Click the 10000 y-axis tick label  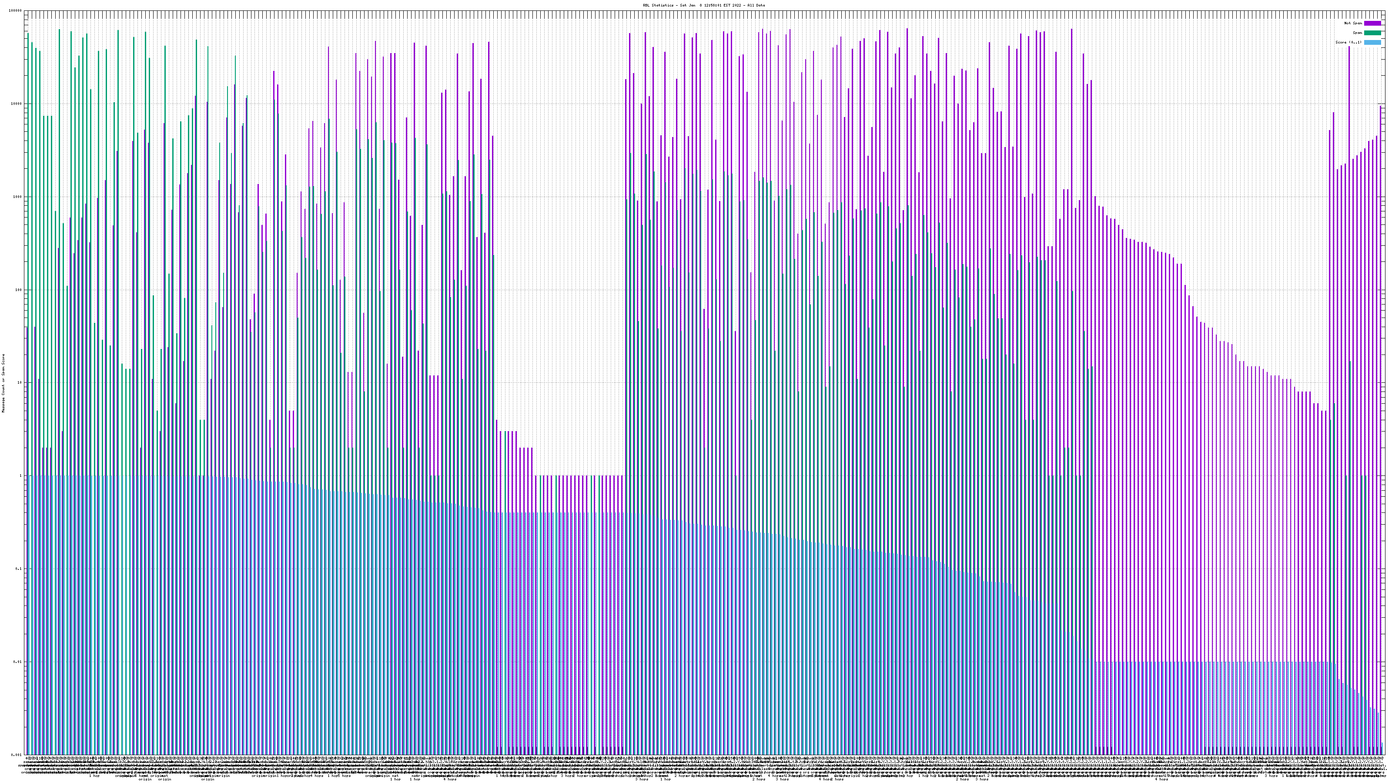pos(17,104)
